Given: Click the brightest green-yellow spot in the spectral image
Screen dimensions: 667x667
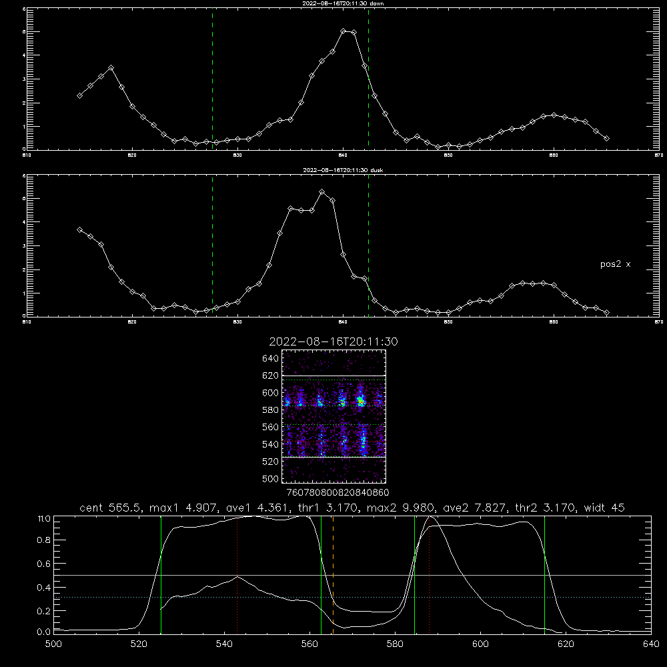Looking at the screenshot, I should click(361, 401).
